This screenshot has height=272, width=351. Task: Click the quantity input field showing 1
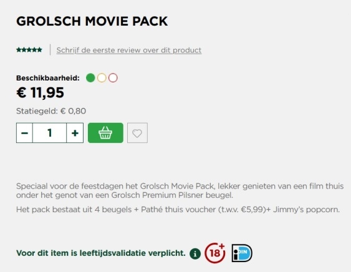tap(49, 133)
